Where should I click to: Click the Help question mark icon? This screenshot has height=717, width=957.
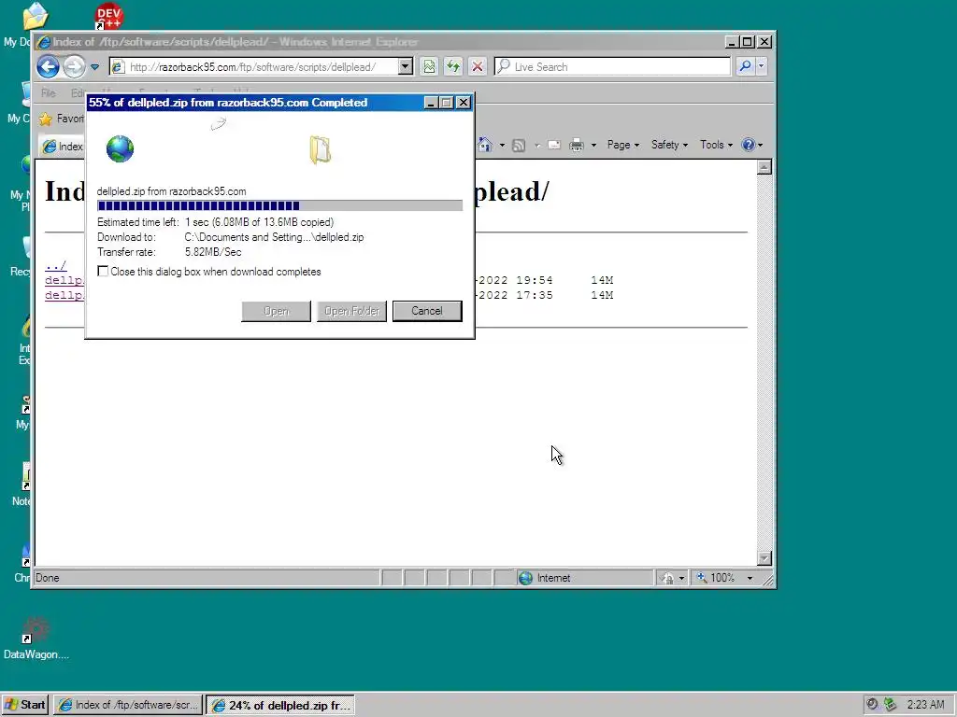point(749,145)
